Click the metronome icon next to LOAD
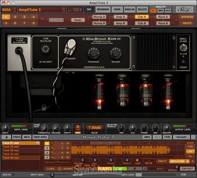Image resolution: width=197 pixels, height=178 pixels. coord(60,169)
